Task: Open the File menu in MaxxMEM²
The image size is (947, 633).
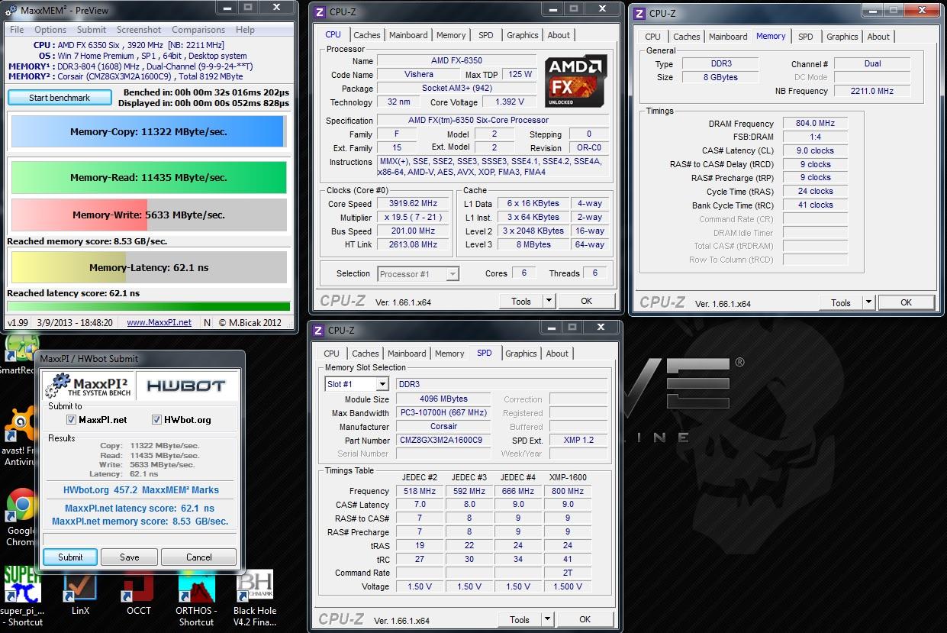Action: point(17,30)
